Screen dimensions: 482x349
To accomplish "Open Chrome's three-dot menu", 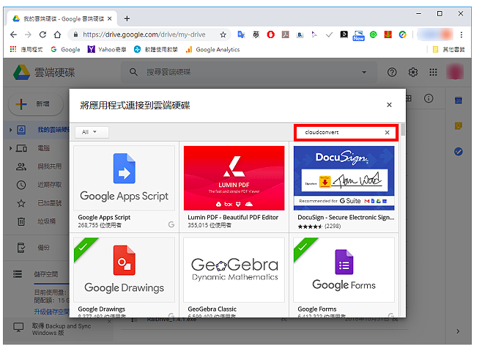I will click(461, 34).
